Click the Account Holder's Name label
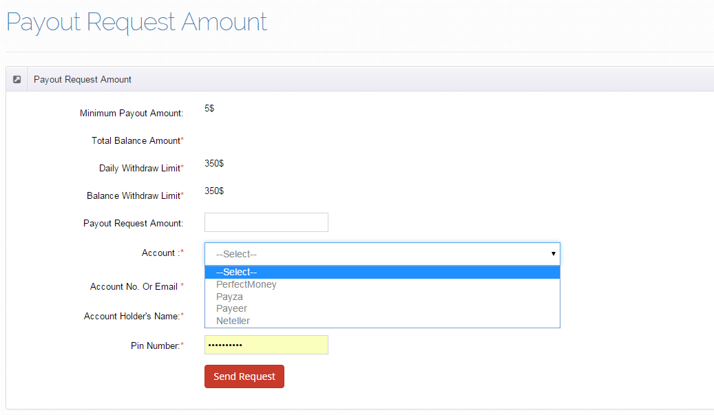 point(132,316)
